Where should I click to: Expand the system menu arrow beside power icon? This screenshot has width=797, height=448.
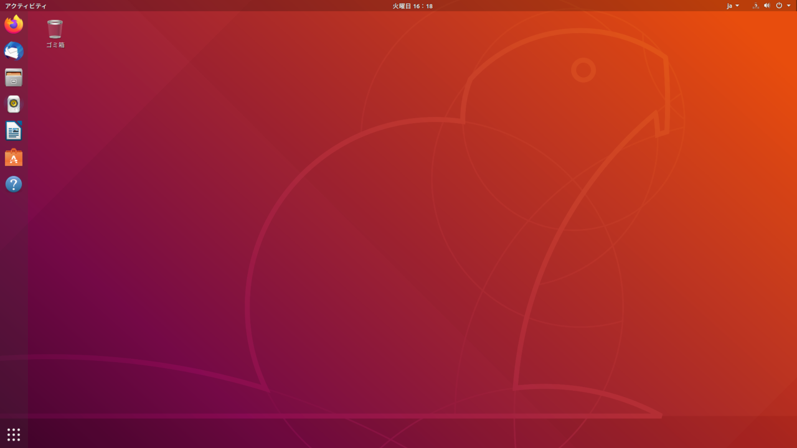coord(789,6)
